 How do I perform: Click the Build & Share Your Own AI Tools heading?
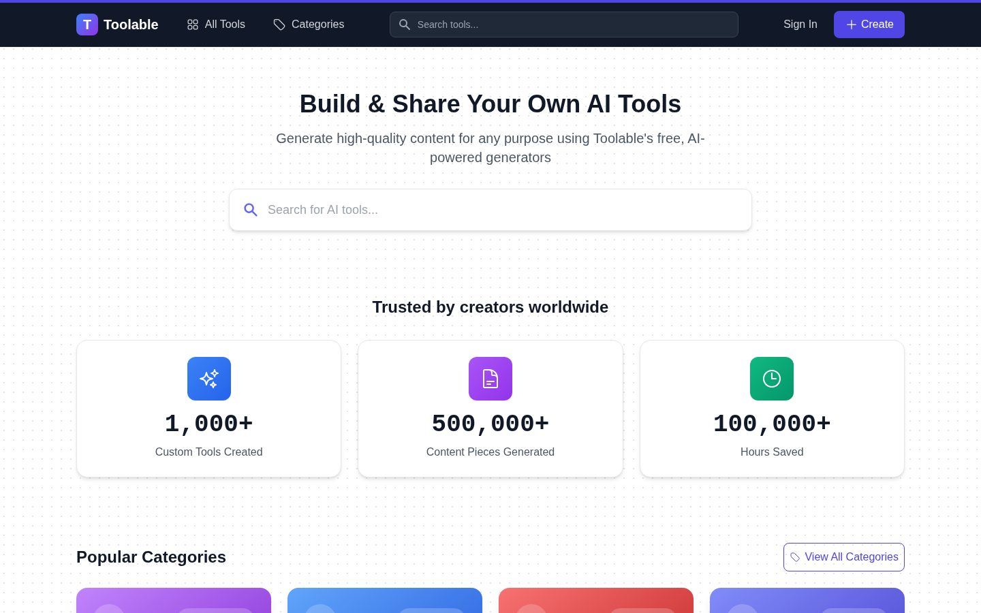click(x=490, y=104)
